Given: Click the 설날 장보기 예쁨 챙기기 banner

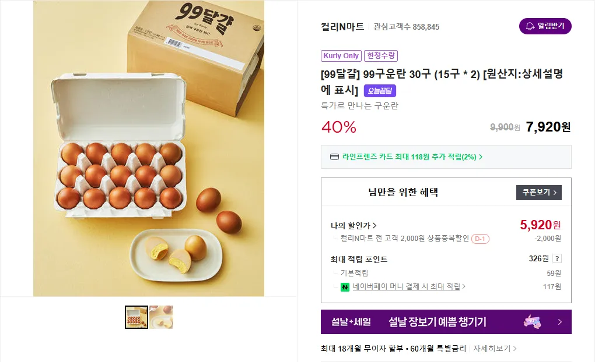Looking at the screenshot, I should pos(437,322).
